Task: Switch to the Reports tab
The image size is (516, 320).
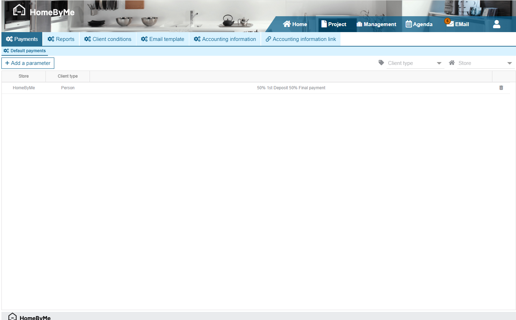Action: (61, 39)
